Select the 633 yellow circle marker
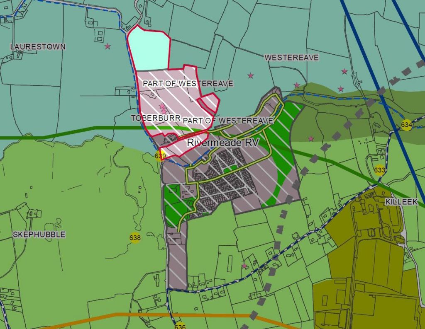 379,170
